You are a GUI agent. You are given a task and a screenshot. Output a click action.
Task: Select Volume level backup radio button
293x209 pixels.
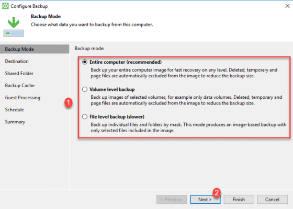click(85, 89)
